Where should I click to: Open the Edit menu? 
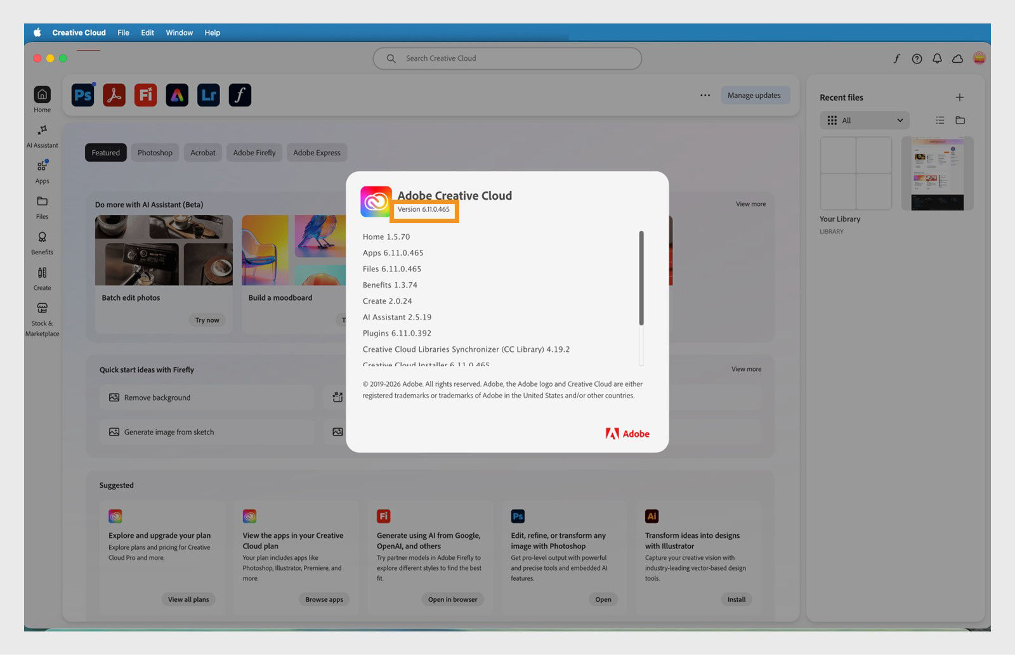pos(147,32)
